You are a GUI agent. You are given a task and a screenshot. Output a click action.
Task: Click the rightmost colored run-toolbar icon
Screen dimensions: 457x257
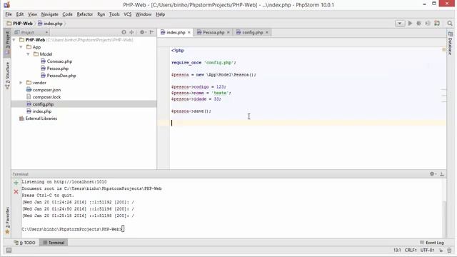tap(437, 24)
